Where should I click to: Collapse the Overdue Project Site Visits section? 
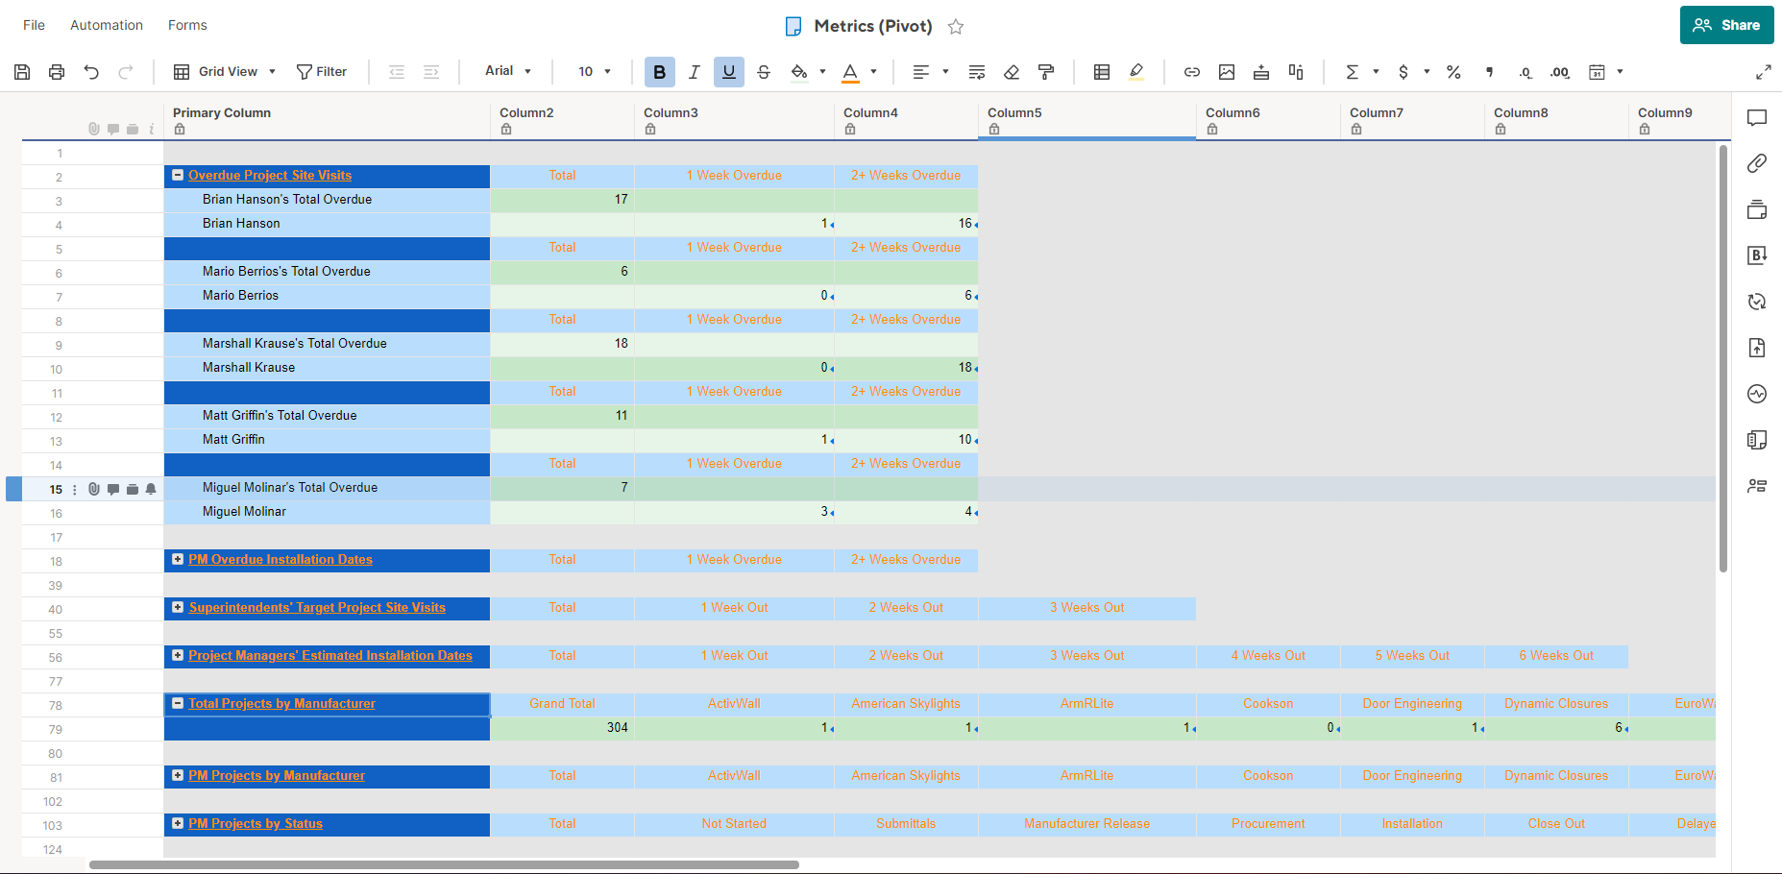click(x=178, y=175)
